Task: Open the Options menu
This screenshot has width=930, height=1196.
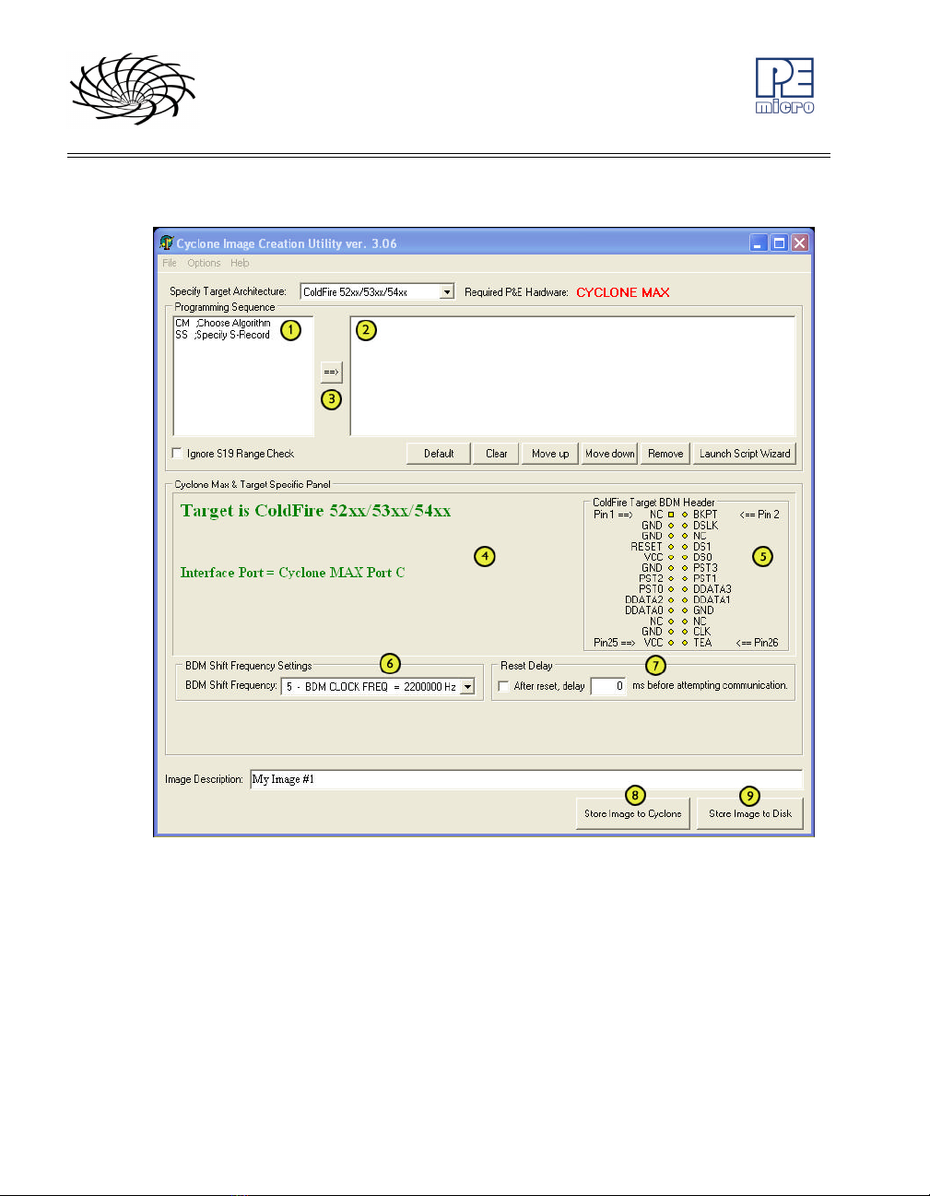Action: pyautogui.click(x=204, y=263)
